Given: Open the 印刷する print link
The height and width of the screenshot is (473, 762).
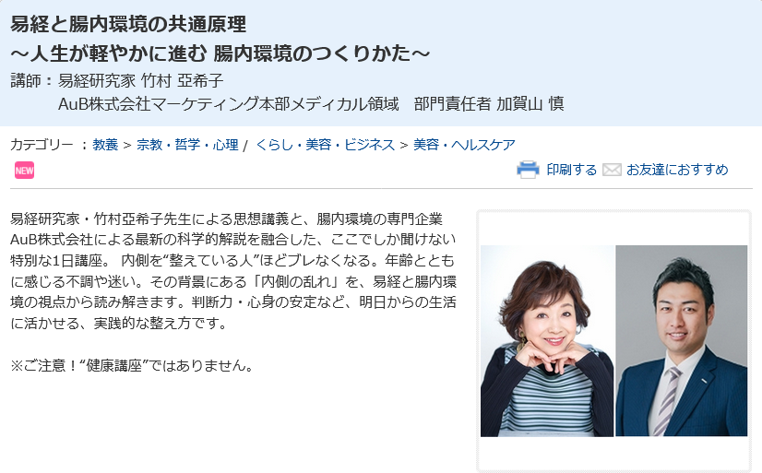Looking at the screenshot, I should [572, 170].
